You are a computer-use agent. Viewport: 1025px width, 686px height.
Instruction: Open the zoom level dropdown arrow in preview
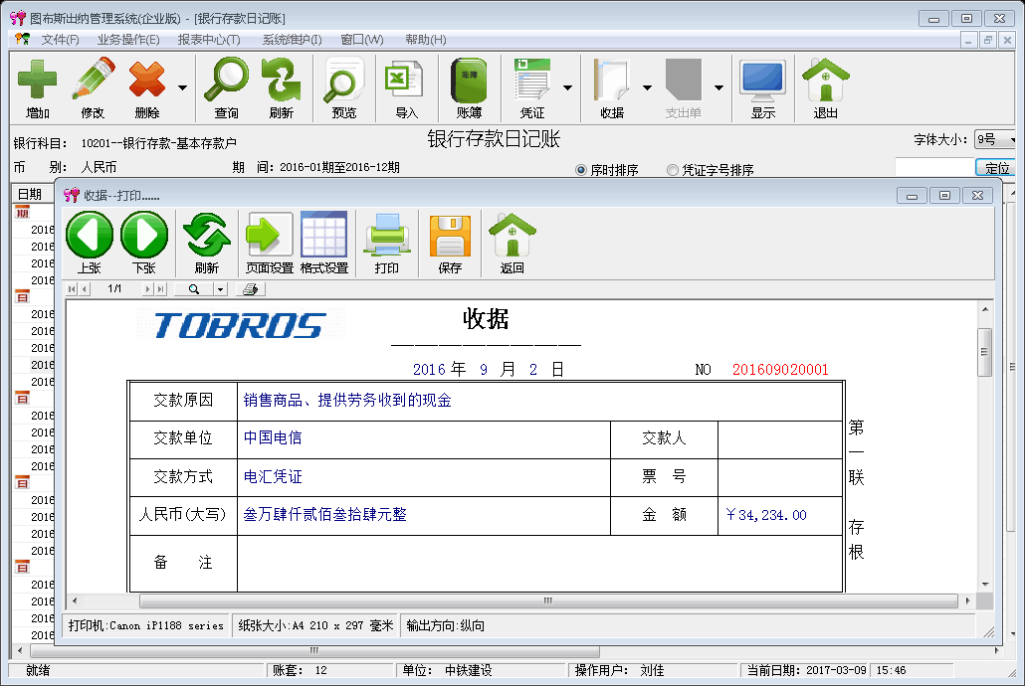click(220, 288)
